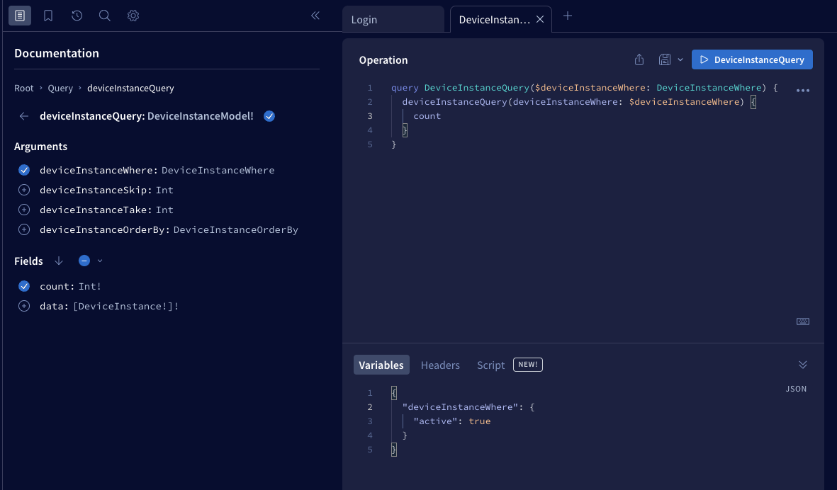Image resolution: width=837 pixels, height=490 pixels.
Task: Expand the Fields selection dropdown chevron
Action: (100, 261)
